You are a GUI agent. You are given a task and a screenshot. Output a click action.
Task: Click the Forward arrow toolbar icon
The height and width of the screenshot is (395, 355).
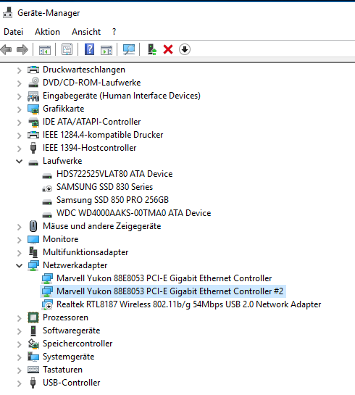pos(22,49)
